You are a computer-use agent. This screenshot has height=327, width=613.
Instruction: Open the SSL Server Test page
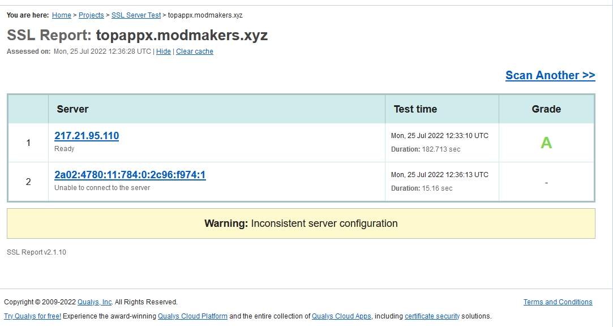[x=136, y=15]
